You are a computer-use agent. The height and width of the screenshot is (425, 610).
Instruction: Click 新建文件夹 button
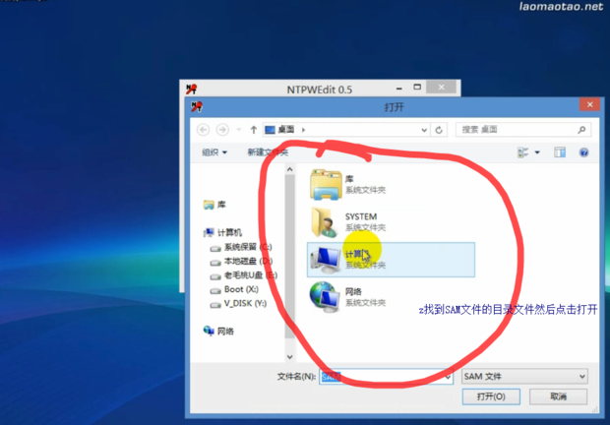pyautogui.click(x=268, y=152)
